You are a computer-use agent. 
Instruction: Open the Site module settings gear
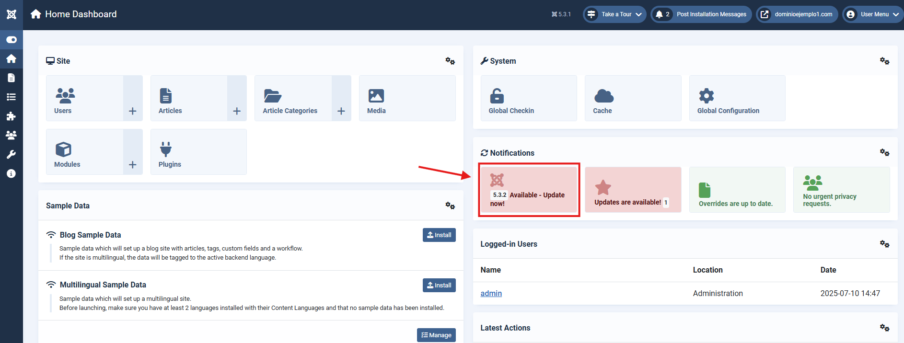[450, 61]
